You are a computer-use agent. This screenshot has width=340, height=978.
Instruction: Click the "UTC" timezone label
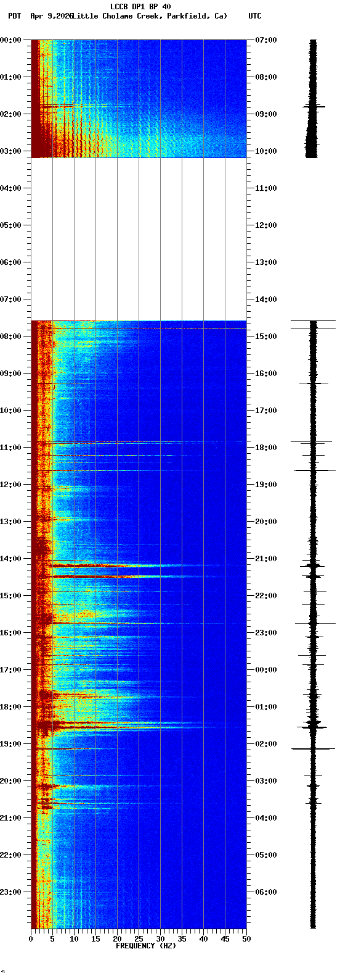coord(255,16)
